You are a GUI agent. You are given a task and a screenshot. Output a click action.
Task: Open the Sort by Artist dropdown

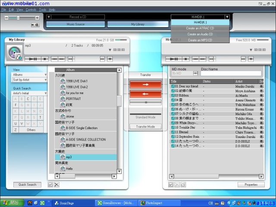29,80
